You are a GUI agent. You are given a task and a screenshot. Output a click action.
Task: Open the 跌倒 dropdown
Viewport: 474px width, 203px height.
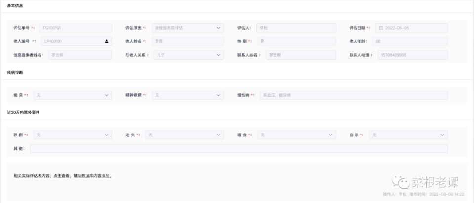click(73, 135)
